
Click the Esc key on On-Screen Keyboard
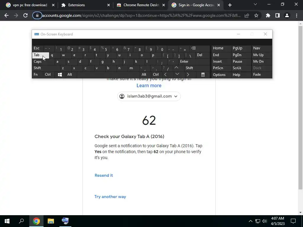(x=38, y=48)
